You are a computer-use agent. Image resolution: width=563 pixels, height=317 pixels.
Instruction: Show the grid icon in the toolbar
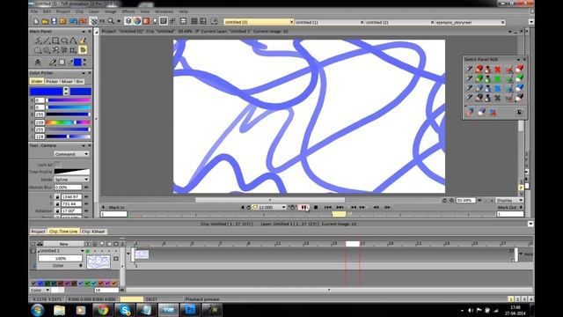pyautogui.click(x=194, y=21)
